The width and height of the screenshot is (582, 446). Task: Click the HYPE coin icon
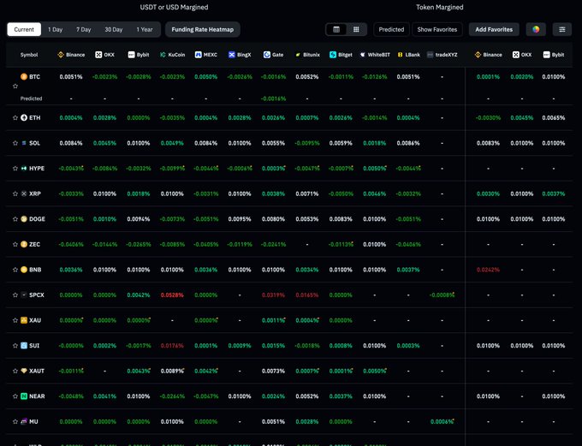[24, 169]
